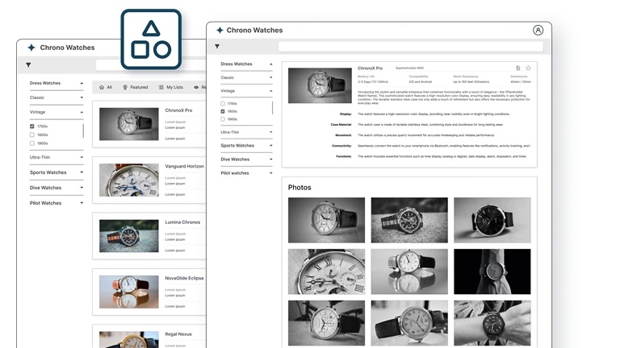Uncheck the 1800s checkbox in the front window

pyautogui.click(x=223, y=111)
